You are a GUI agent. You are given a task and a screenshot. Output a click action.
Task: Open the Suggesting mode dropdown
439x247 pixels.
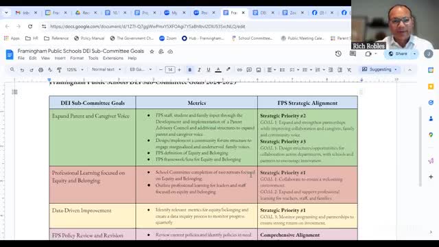pyautogui.click(x=379, y=69)
